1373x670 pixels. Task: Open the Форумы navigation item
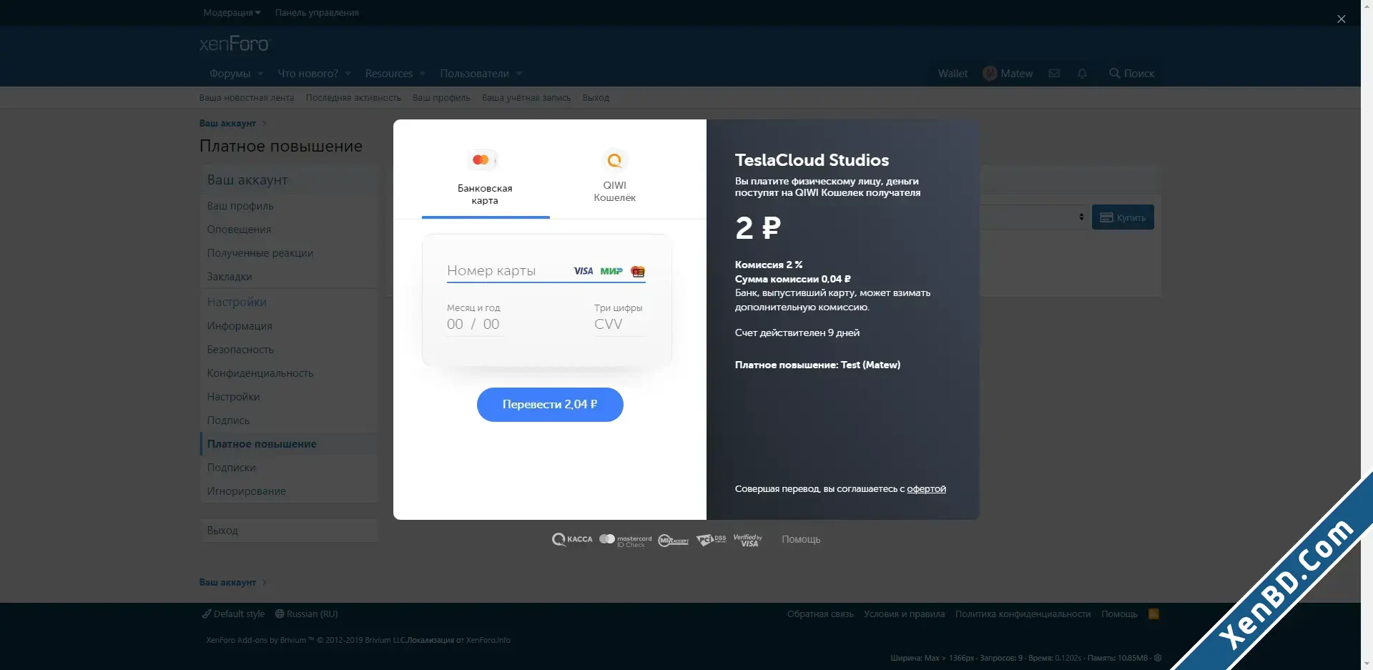(230, 74)
